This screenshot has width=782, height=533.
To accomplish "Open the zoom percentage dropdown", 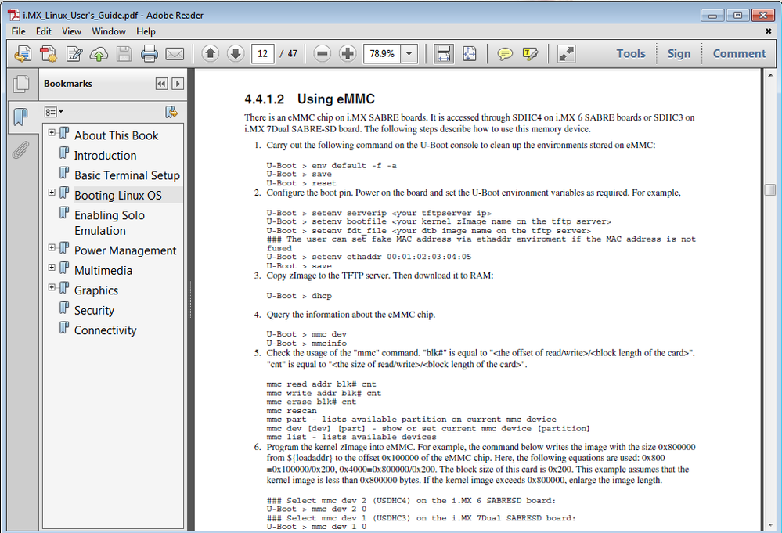I will coord(409,53).
